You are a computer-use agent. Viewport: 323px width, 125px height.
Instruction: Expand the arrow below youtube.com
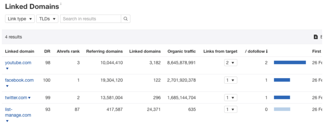click(x=7, y=68)
